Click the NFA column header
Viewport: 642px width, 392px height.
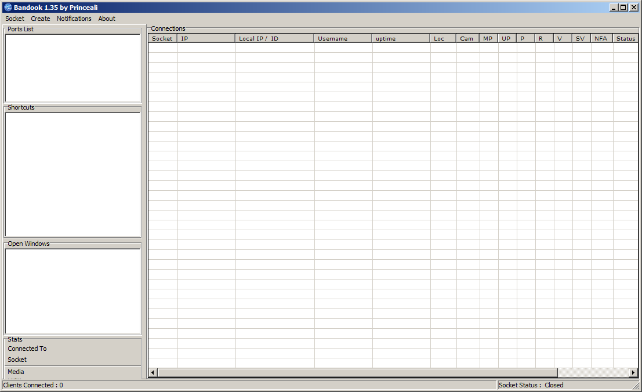click(x=601, y=39)
